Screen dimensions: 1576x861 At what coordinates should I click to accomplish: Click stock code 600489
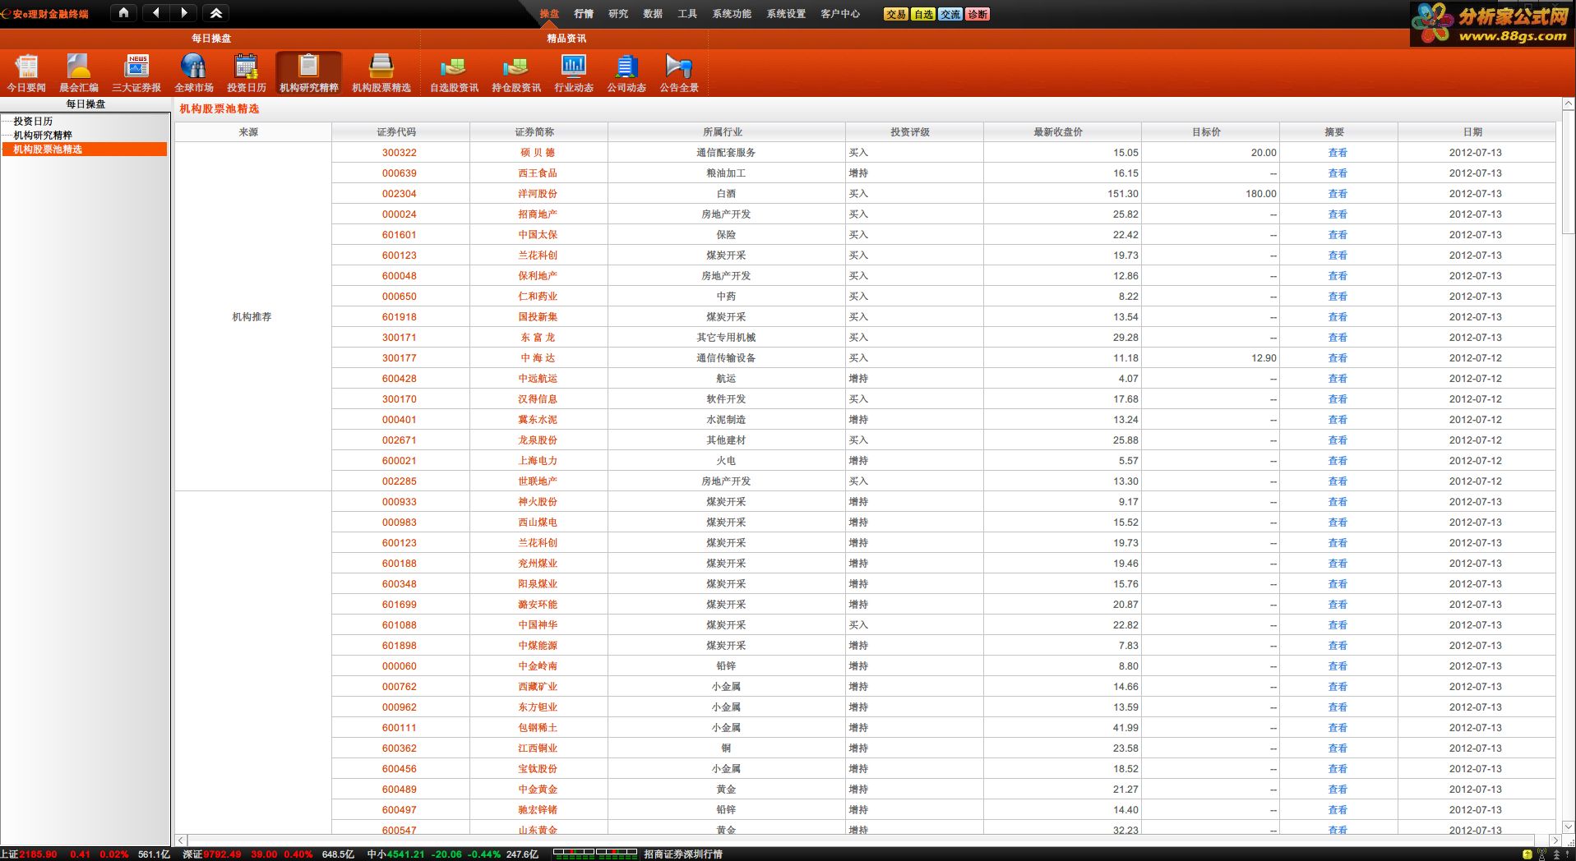tap(399, 790)
